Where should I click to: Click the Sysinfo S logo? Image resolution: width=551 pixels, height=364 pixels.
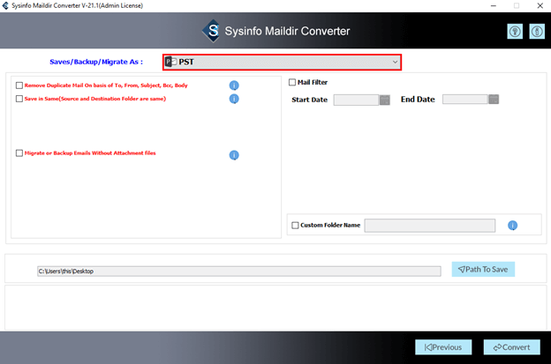click(212, 31)
